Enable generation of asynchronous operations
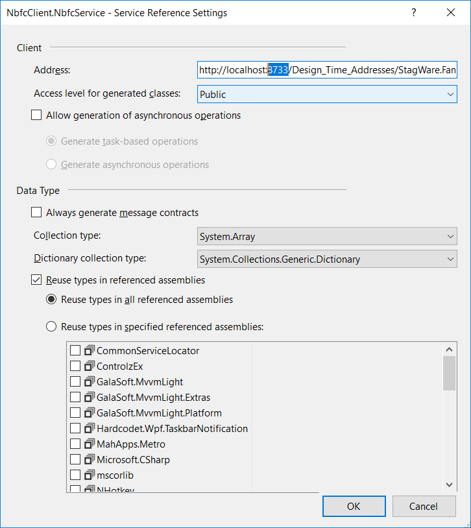471x528 pixels. coord(36,115)
